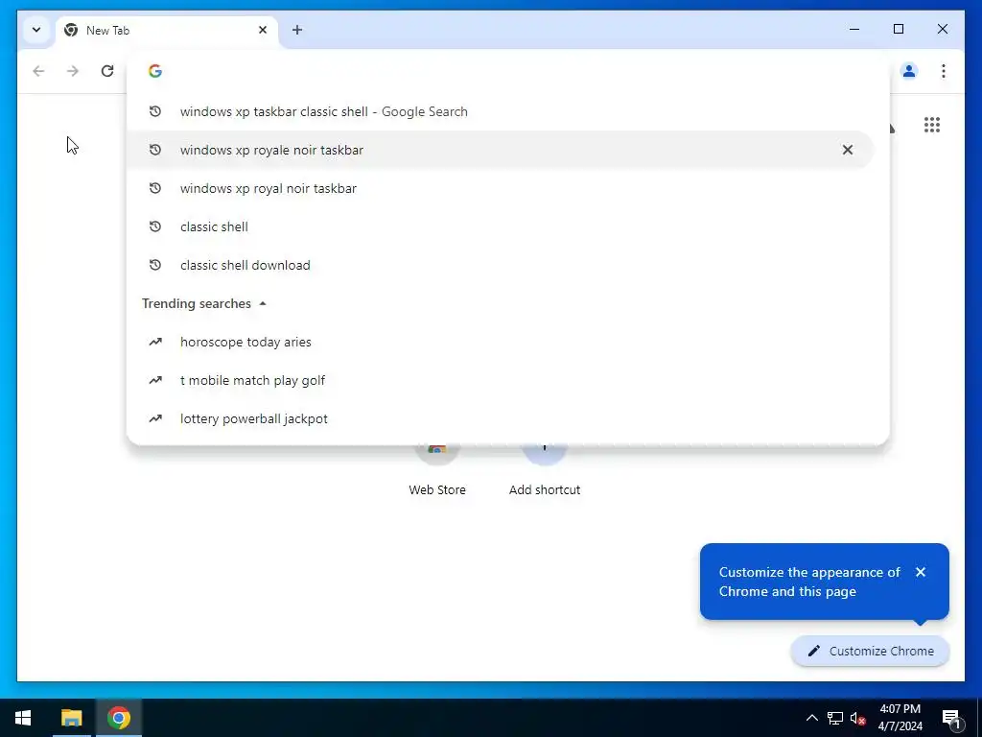Click trending icon beside 'horoscope today aries'

(155, 342)
